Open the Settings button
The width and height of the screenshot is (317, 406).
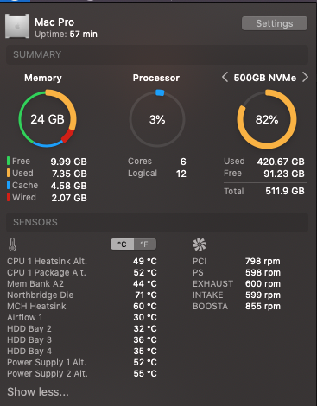click(x=275, y=23)
